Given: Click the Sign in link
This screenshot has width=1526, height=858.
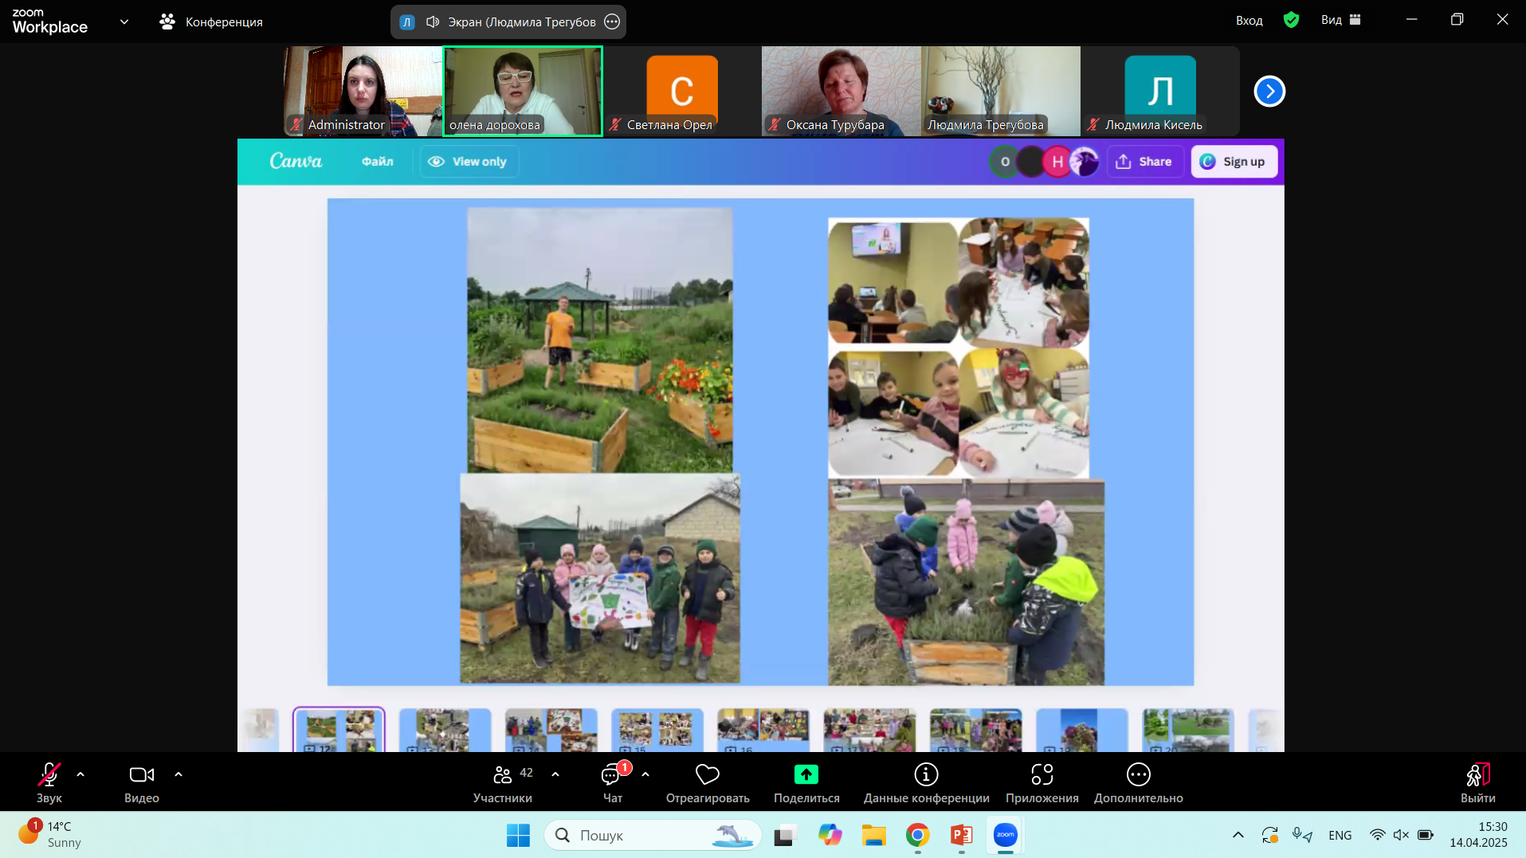Looking at the screenshot, I should click(1249, 21).
